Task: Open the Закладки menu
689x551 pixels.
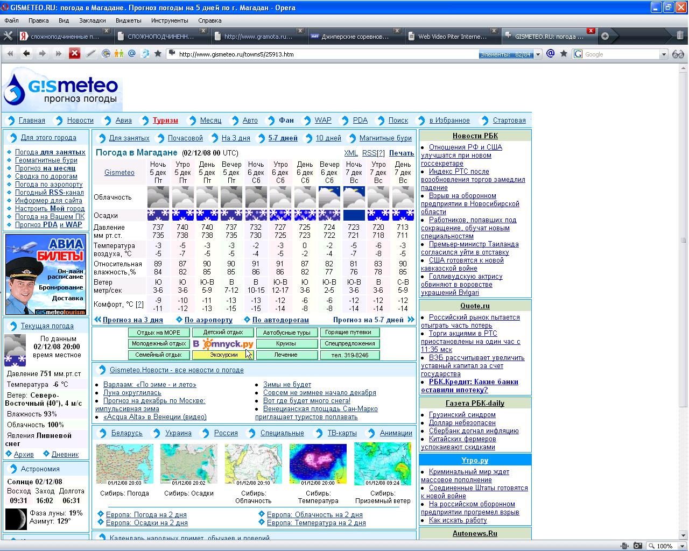Action: [x=92, y=20]
